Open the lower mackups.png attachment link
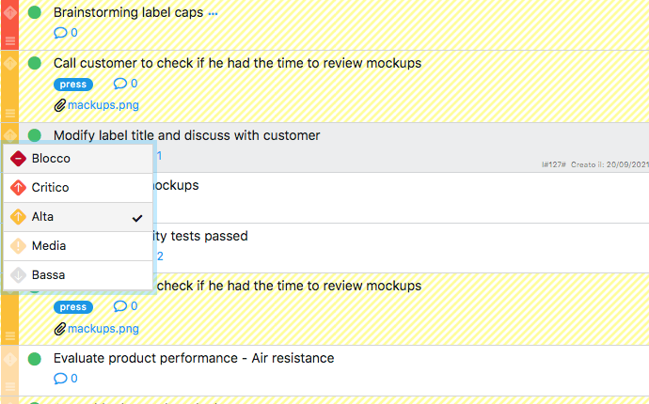The height and width of the screenshot is (404, 649). click(x=103, y=329)
